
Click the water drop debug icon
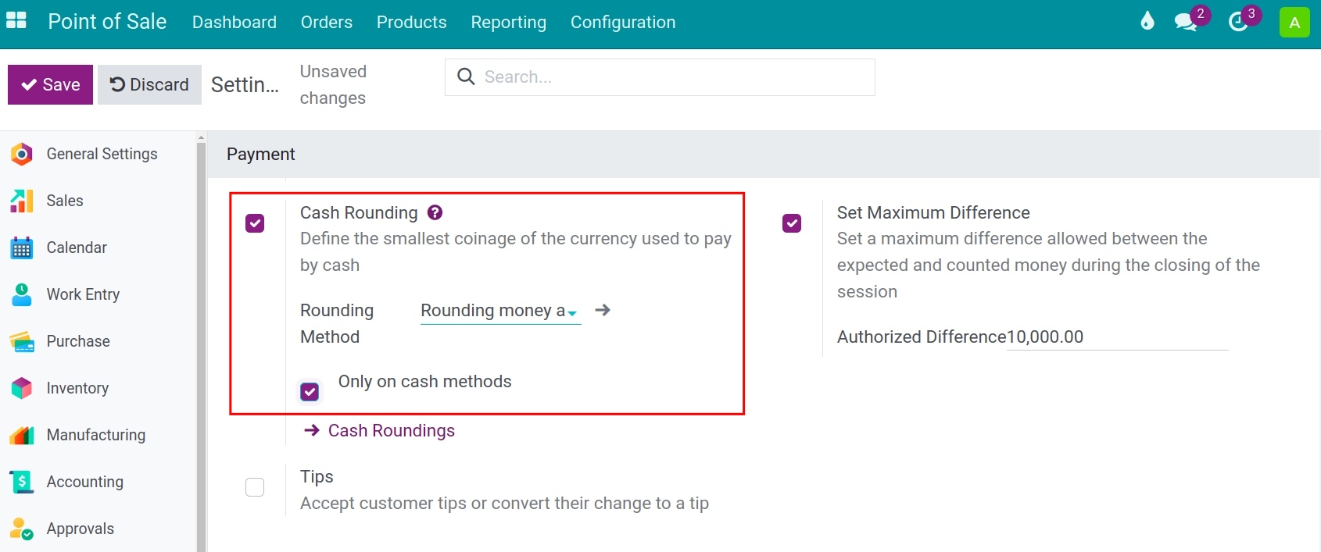pyautogui.click(x=1147, y=21)
